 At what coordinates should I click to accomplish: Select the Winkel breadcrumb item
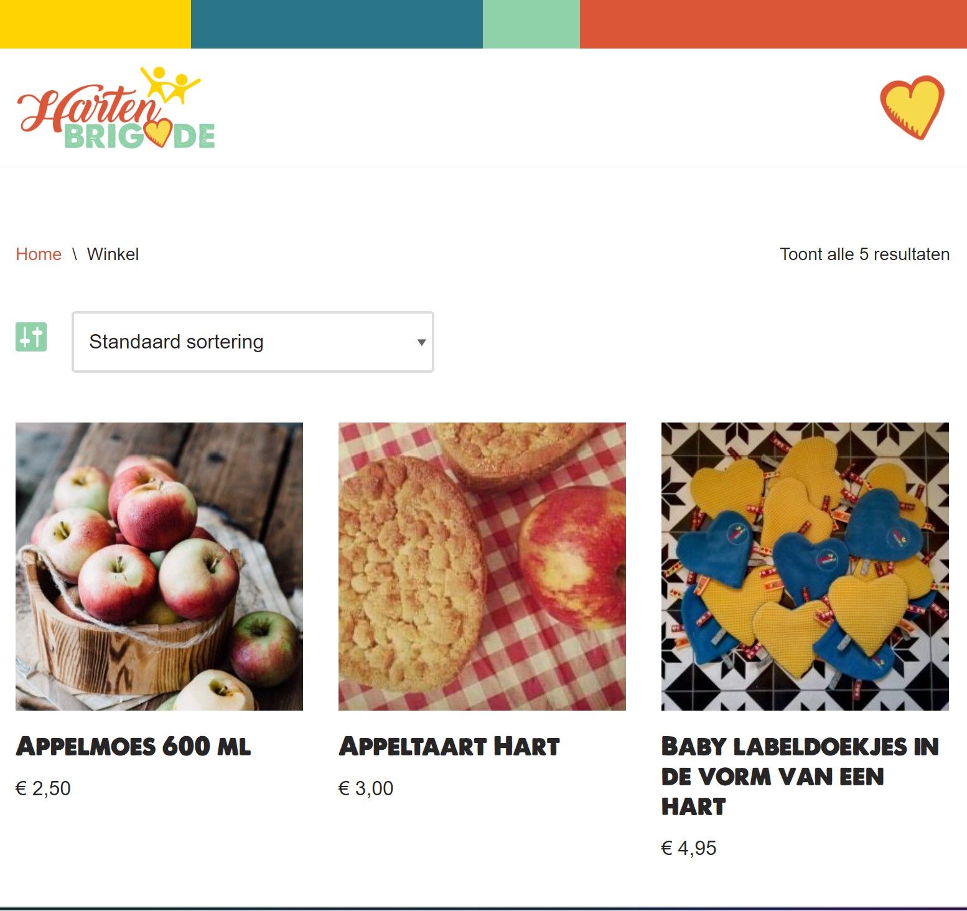(x=113, y=254)
